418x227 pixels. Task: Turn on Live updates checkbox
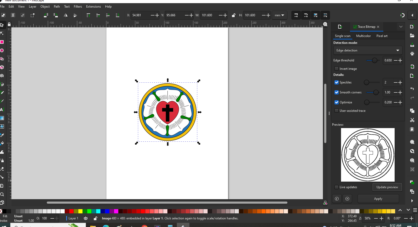pyautogui.click(x=336, y=187)
